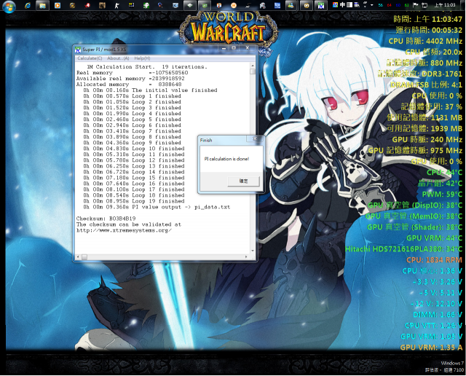Open Calculate(C) menu in Super PI
Viewport: 466px width, 376px height.
[x=90, y=58]
